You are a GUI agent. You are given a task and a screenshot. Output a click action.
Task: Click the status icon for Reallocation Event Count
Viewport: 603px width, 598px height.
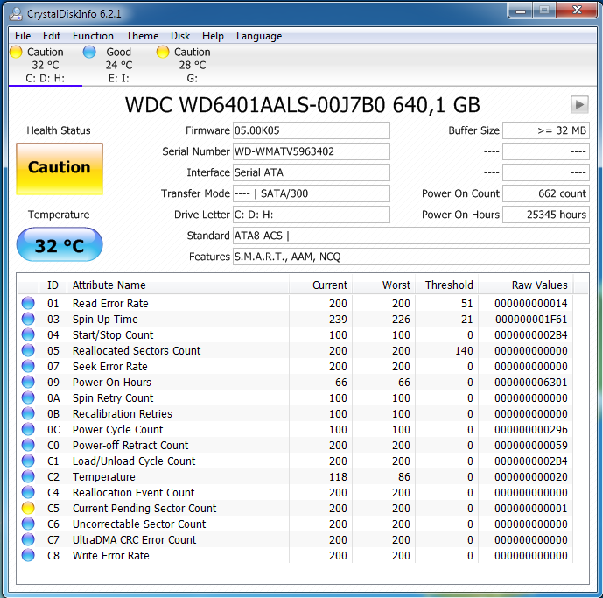[x=28, y=493]
